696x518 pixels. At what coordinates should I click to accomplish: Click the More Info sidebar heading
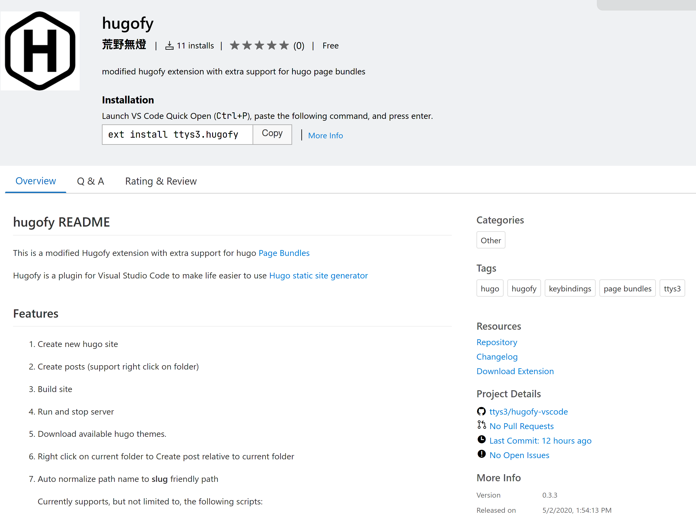[x=498, y=478]
